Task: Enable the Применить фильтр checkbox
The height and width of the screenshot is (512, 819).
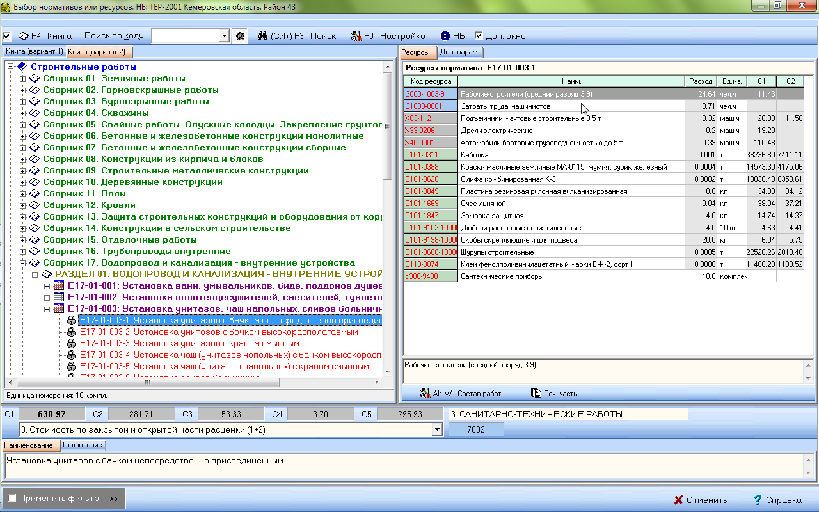Action: point(12,499)
